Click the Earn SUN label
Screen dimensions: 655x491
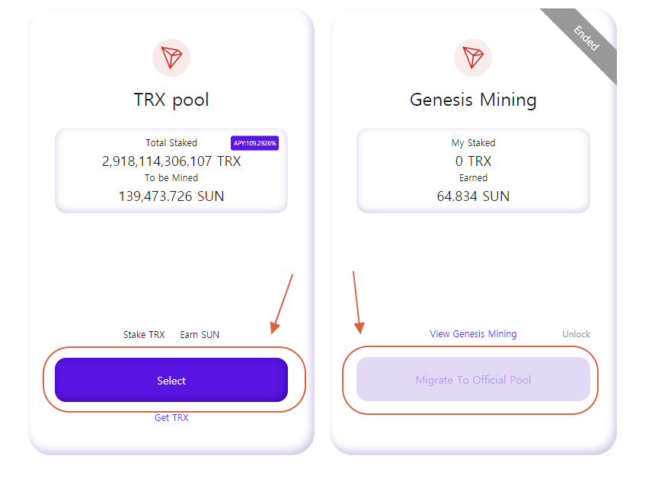(200, 335)
